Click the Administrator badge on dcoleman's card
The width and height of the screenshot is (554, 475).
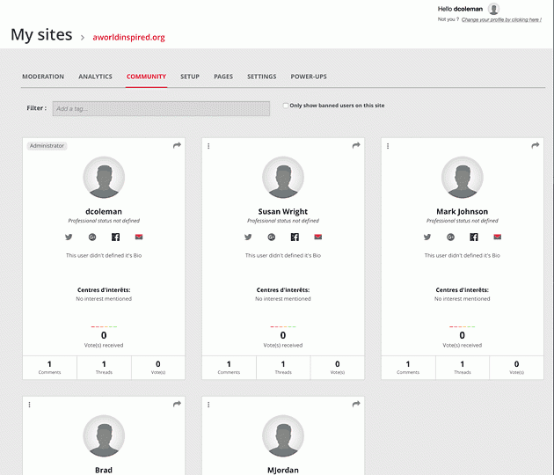47,146
